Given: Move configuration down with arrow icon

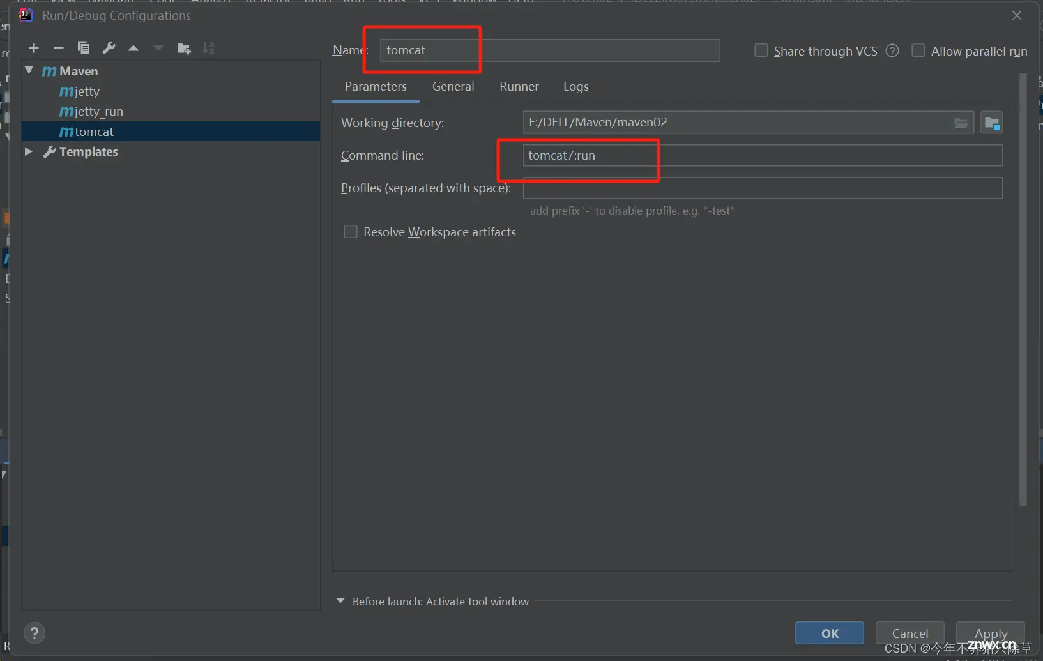Looking at the screenshot, I should (x=158, y=48).
